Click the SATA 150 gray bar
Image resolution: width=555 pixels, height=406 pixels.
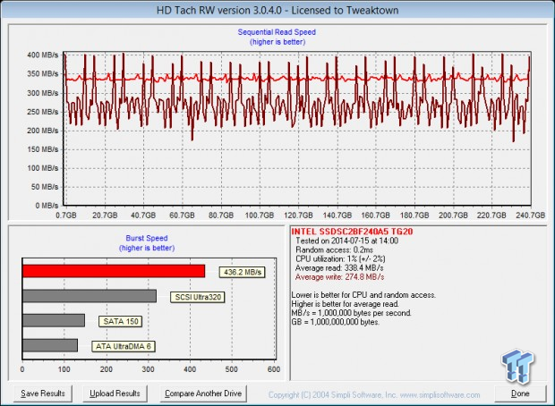tap(54, 320)
